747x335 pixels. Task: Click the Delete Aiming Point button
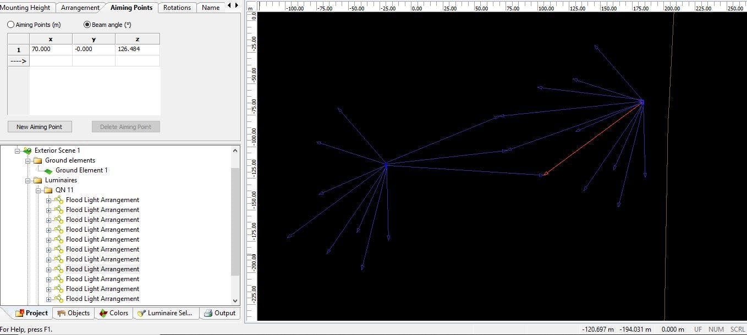point(125,127)
